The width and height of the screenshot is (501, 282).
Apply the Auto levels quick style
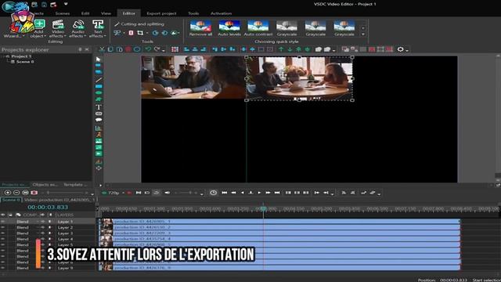(229, 28)
